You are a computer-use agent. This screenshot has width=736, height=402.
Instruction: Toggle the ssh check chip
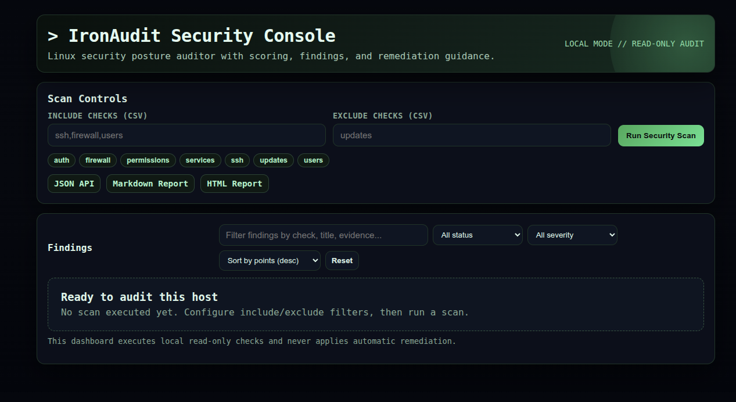[237, 160]
